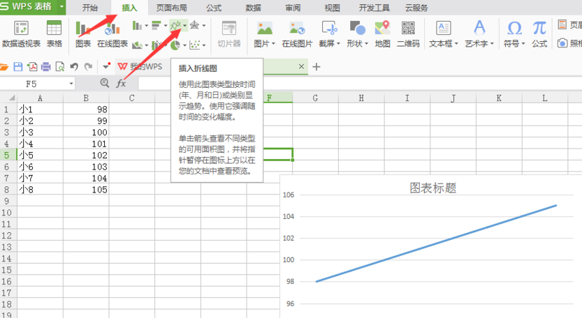
Task: Click the insert radar chart icon
Action: pos(194,26)
